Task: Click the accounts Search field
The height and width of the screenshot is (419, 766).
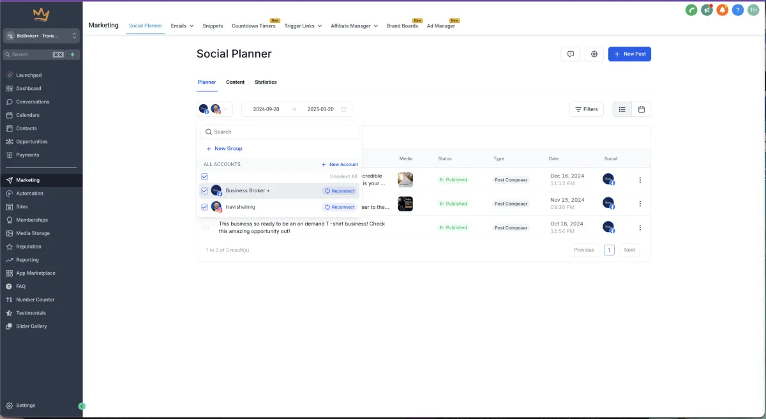Action: [280, 132]
